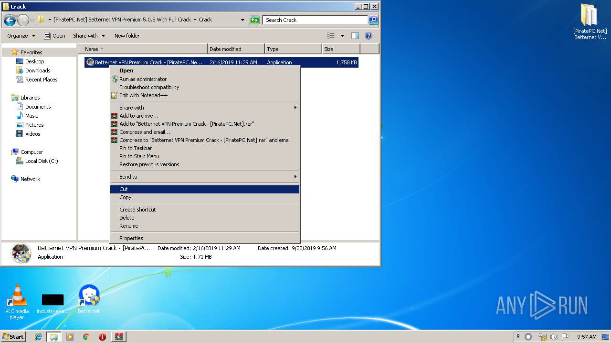Click the refresh button next to address bar
The width and height of the screenshot is (611, 343).
tap(254, 20)
